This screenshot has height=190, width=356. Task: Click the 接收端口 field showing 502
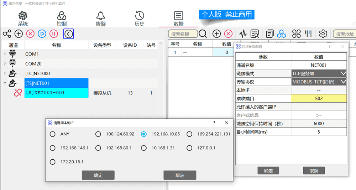point(319,98)
